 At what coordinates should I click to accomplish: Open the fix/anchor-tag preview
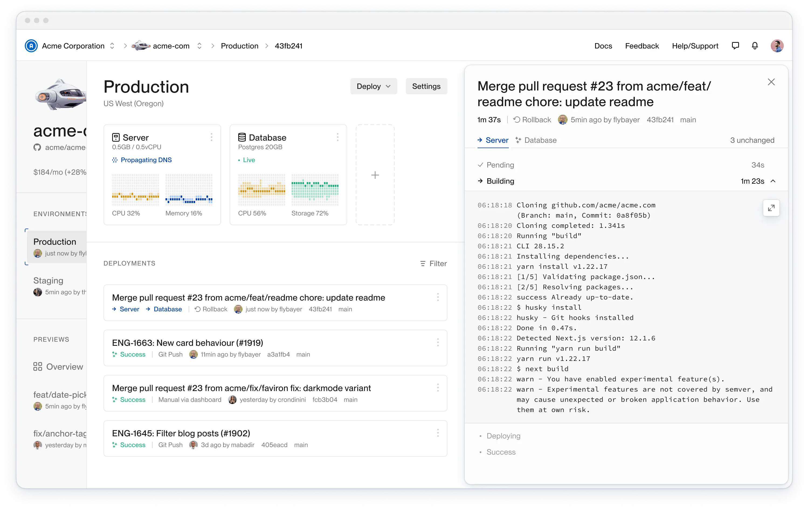(x=60, y=439)
